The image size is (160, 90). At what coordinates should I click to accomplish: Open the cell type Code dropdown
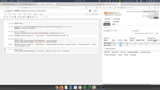point(39,17)
